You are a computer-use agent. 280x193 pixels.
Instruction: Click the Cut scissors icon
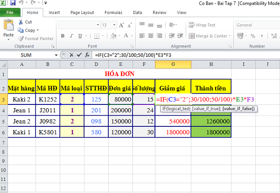tap(21, 22)
